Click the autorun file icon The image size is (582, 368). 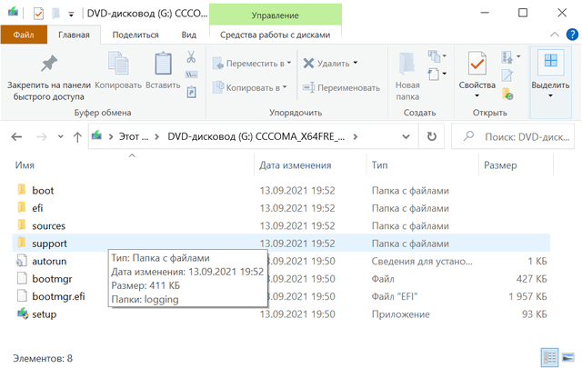22,261
